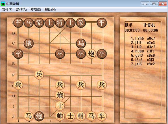Select the black 马 horse on row C
This screenshot has height=124, width=168.
point(81,43)
